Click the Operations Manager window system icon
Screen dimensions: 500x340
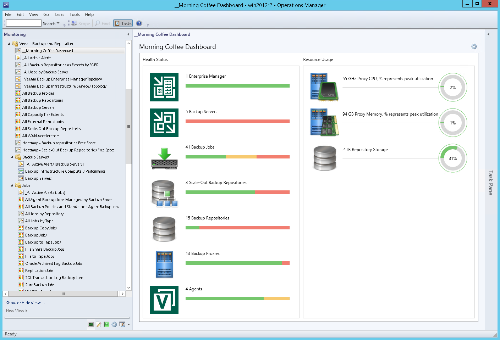tap(6, 5)
